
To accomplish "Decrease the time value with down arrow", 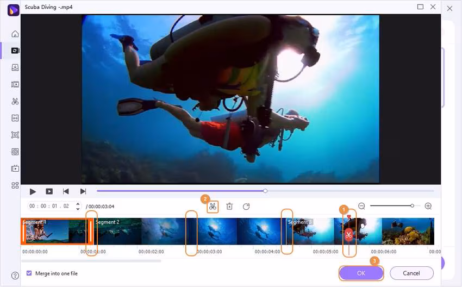I will (x=78, y=209).
